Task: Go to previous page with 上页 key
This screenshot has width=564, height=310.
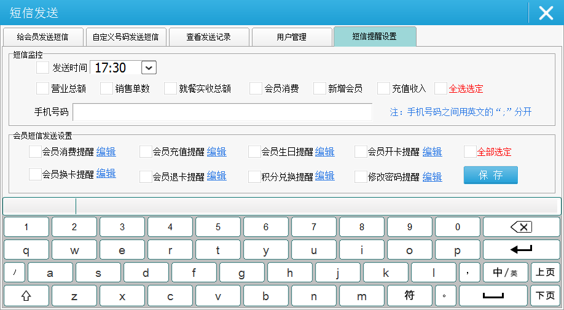Action: (545, 273)
